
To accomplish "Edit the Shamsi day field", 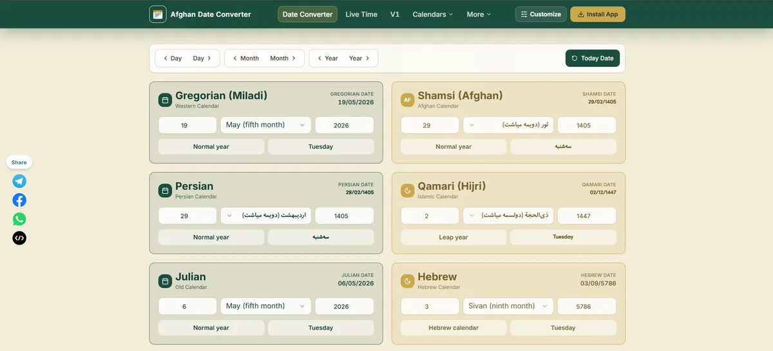I will 430,125.
